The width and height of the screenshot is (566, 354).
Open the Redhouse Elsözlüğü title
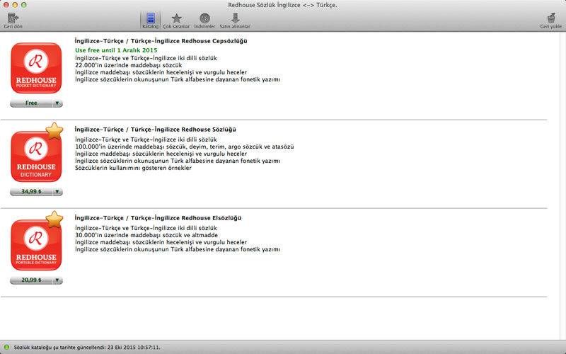click(158, 218)
